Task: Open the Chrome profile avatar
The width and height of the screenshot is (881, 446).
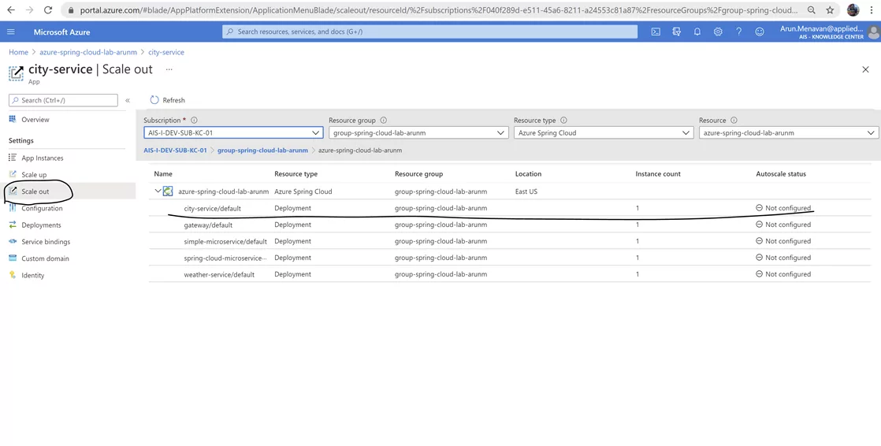Action: pos(853,10)
